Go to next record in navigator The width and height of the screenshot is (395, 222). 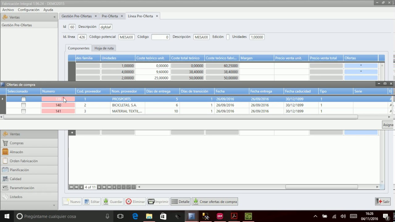pyautogui.click(x=99, y=187)
